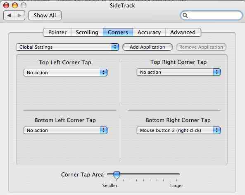
Task: Click the Show All button
Action: pyautogui.click(x=45, y=15)
